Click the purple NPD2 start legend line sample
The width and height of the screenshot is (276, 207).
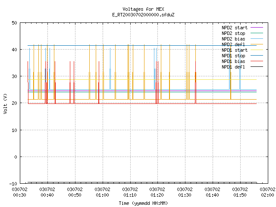[257, 28]
